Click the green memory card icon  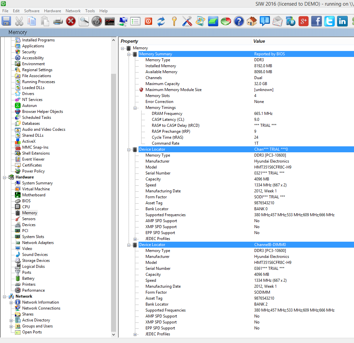tap(213, 21)
